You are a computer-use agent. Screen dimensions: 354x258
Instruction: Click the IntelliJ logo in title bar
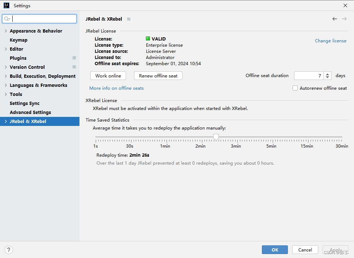click(x=7, y=5)
